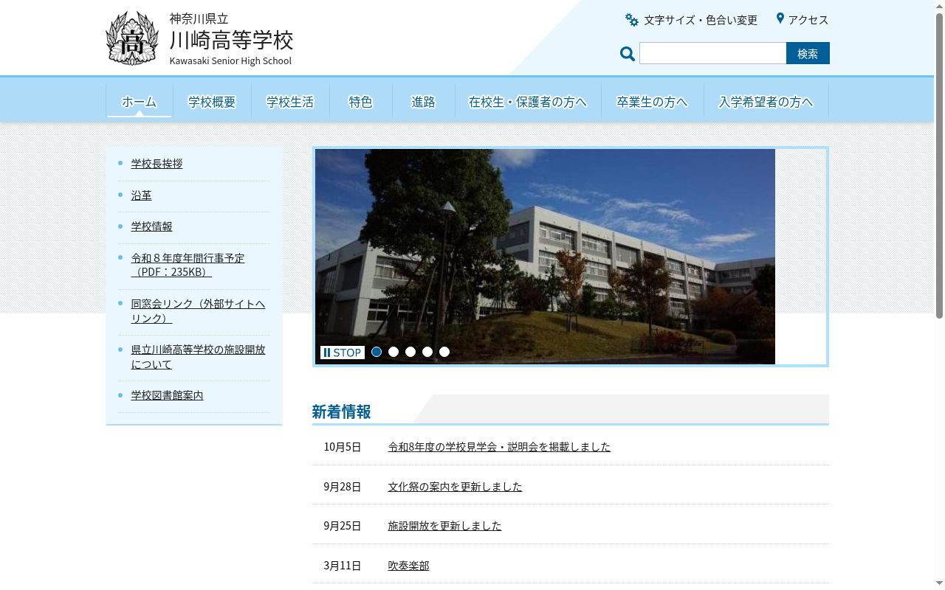Open 令和８年度年間行事予定 PDF link
Image resolution: width=945 pixels, height=590 pixels.
(x=188, y=265)
